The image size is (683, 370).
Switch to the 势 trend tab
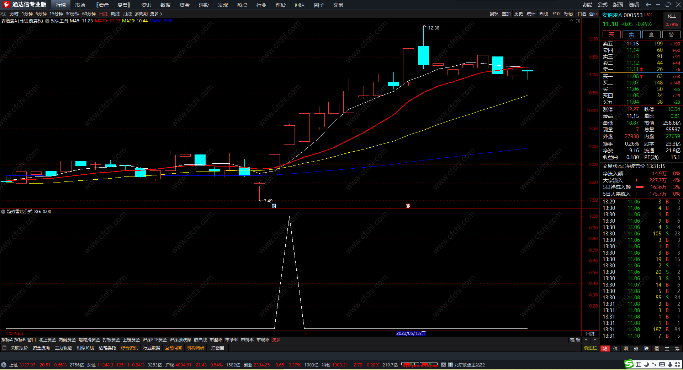(x=636, y=348)
